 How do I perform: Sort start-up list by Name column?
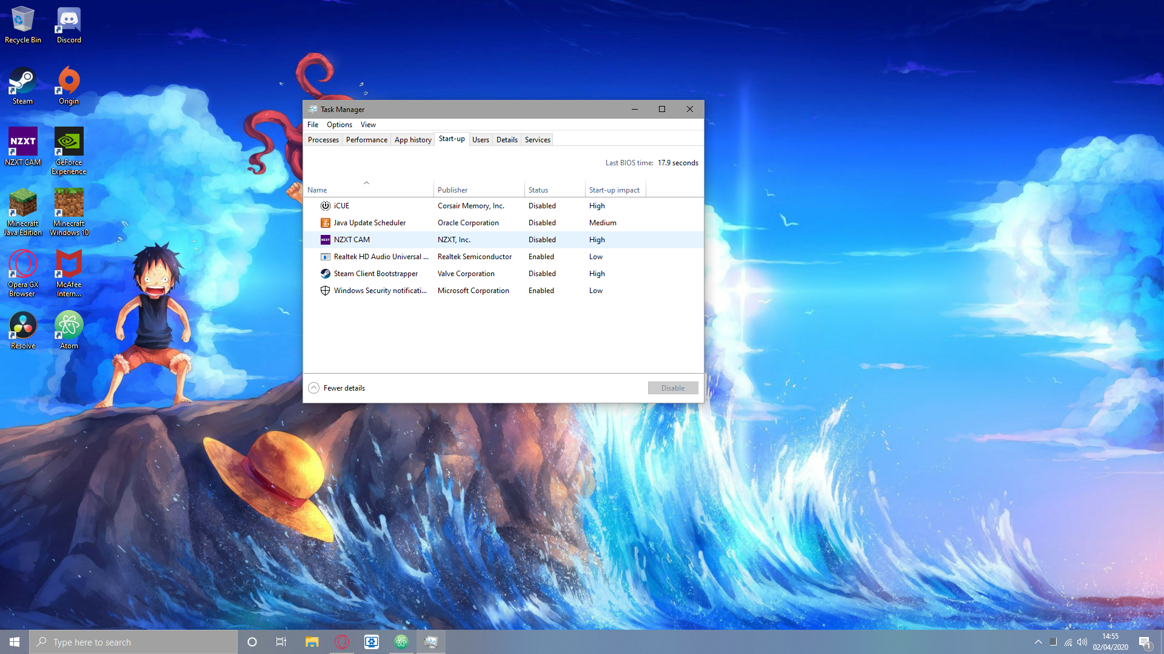click(317, 190)
